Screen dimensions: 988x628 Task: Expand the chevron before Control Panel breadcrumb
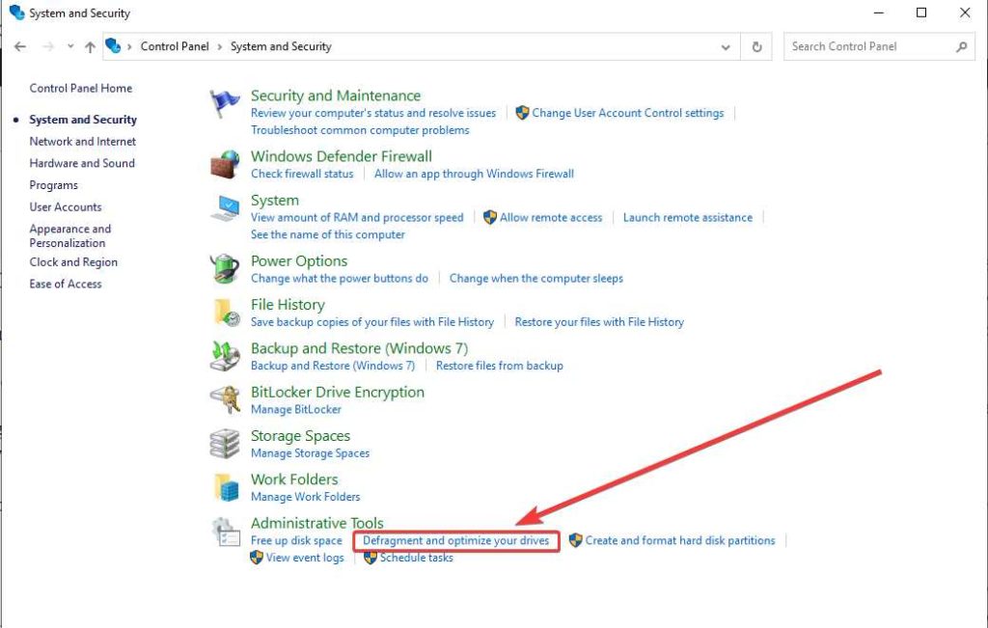(x=129, y=46)
